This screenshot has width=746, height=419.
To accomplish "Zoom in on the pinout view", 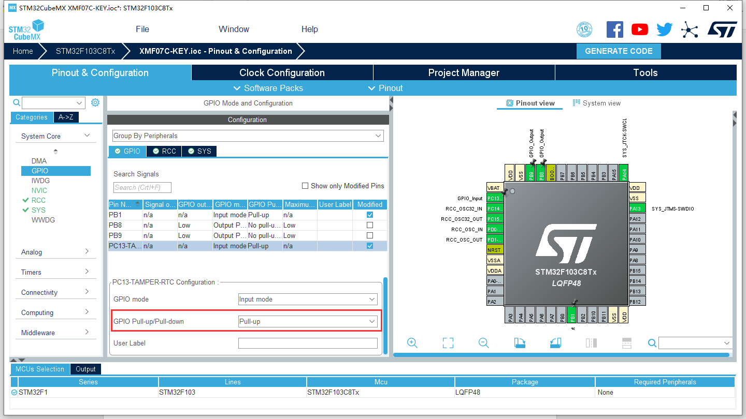I will (x=412, y=342).
